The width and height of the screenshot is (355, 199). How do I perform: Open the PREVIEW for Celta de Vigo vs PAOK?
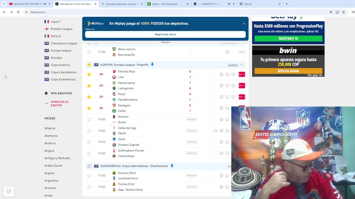(x=191, y=131)
